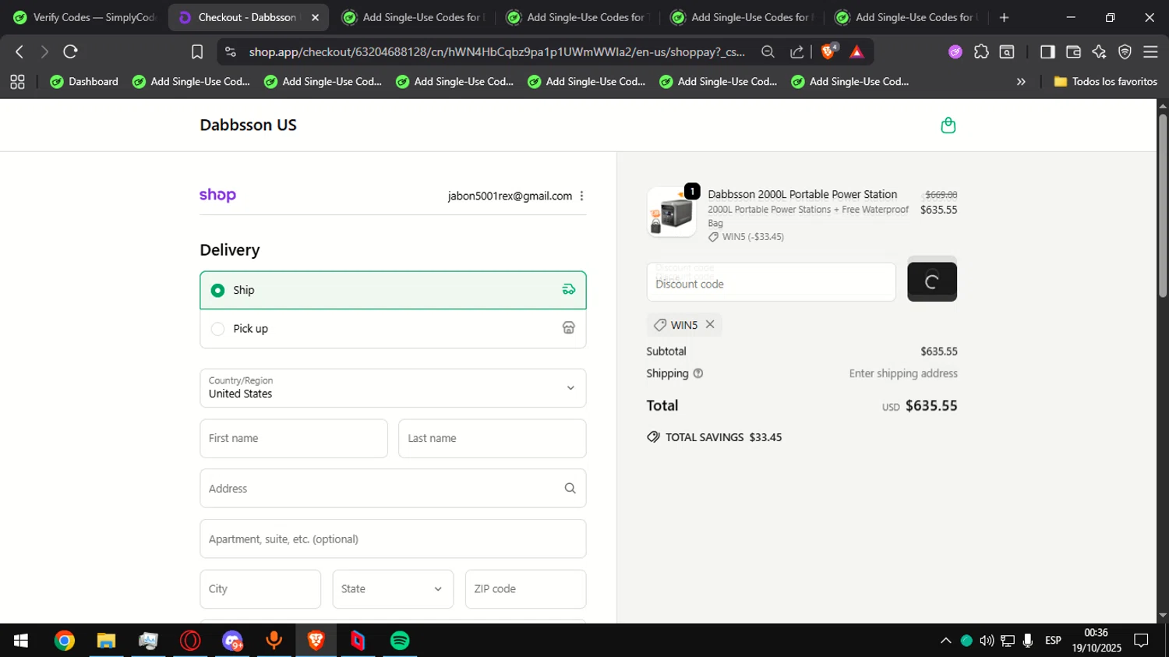Click the Dabbsson 2000L Portable Power Station title
Image resolution: width=1169 pixels, height=657 pixels.
tap(802, 194)
